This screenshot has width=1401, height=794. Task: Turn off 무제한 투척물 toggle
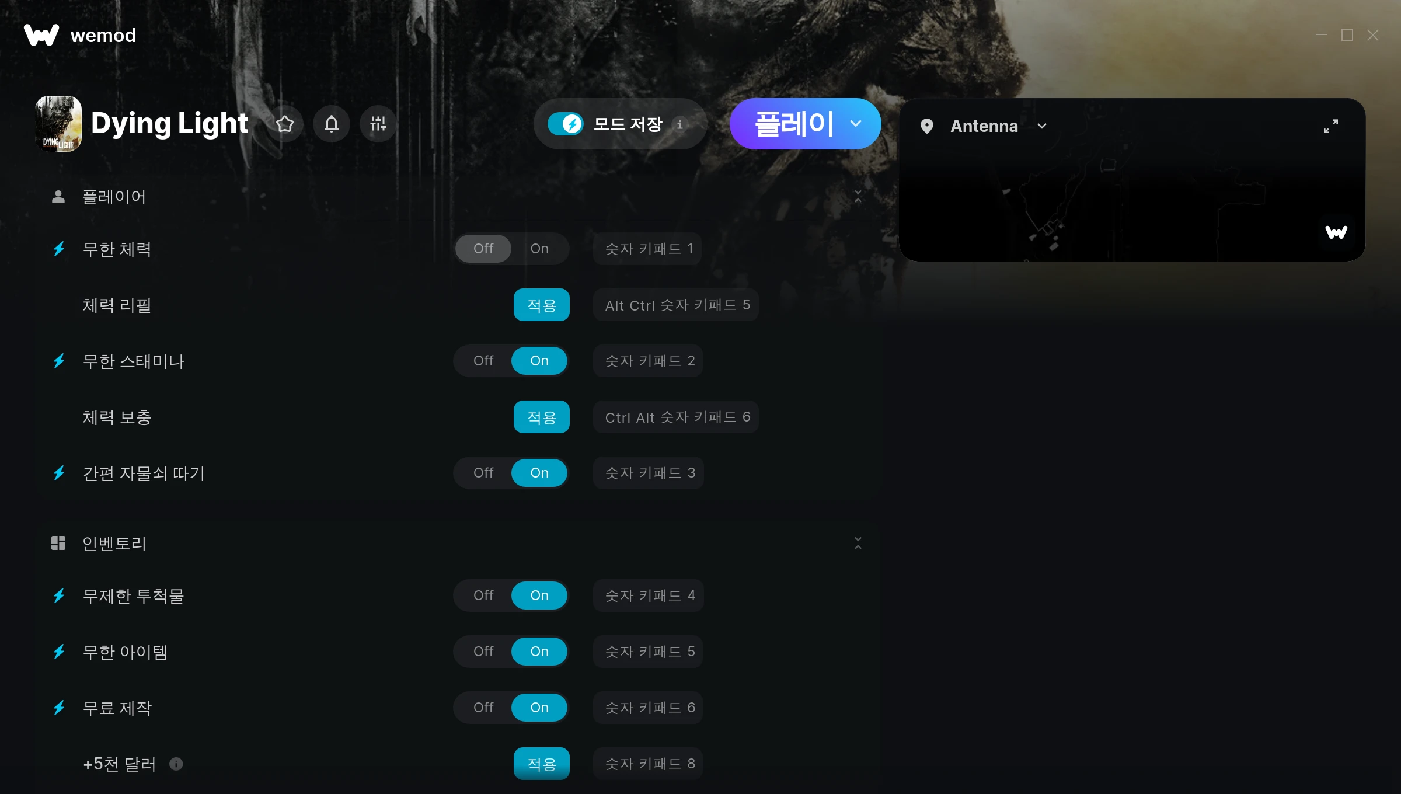(x=483, y=595)
